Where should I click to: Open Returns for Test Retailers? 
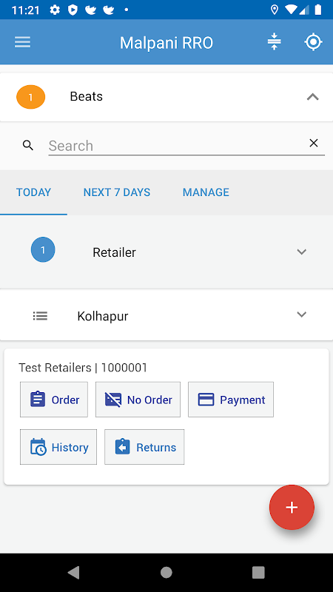tap(144, 447)
